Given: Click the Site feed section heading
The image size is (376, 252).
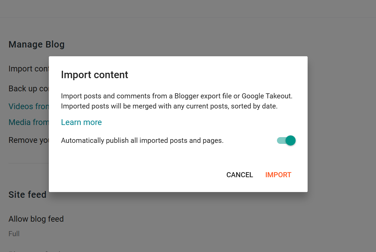Looking at the screenshot, I should pyautogui.click(x=27, y=194).
